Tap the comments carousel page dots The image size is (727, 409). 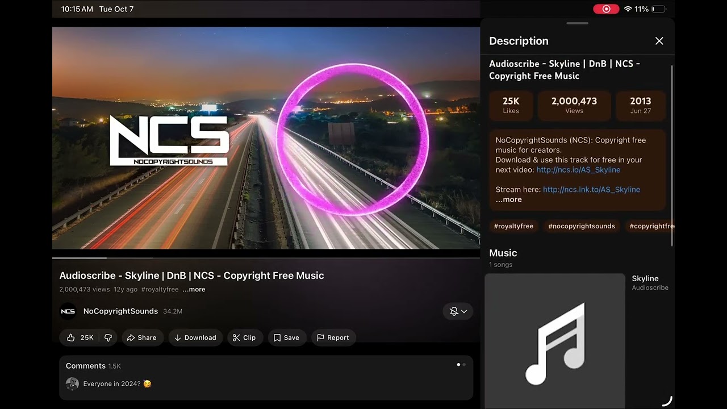pyautogui.click(x=461, y=365)
